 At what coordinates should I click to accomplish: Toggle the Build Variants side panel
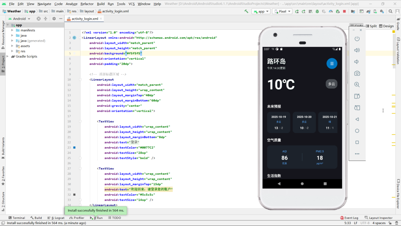pos(3,148)
